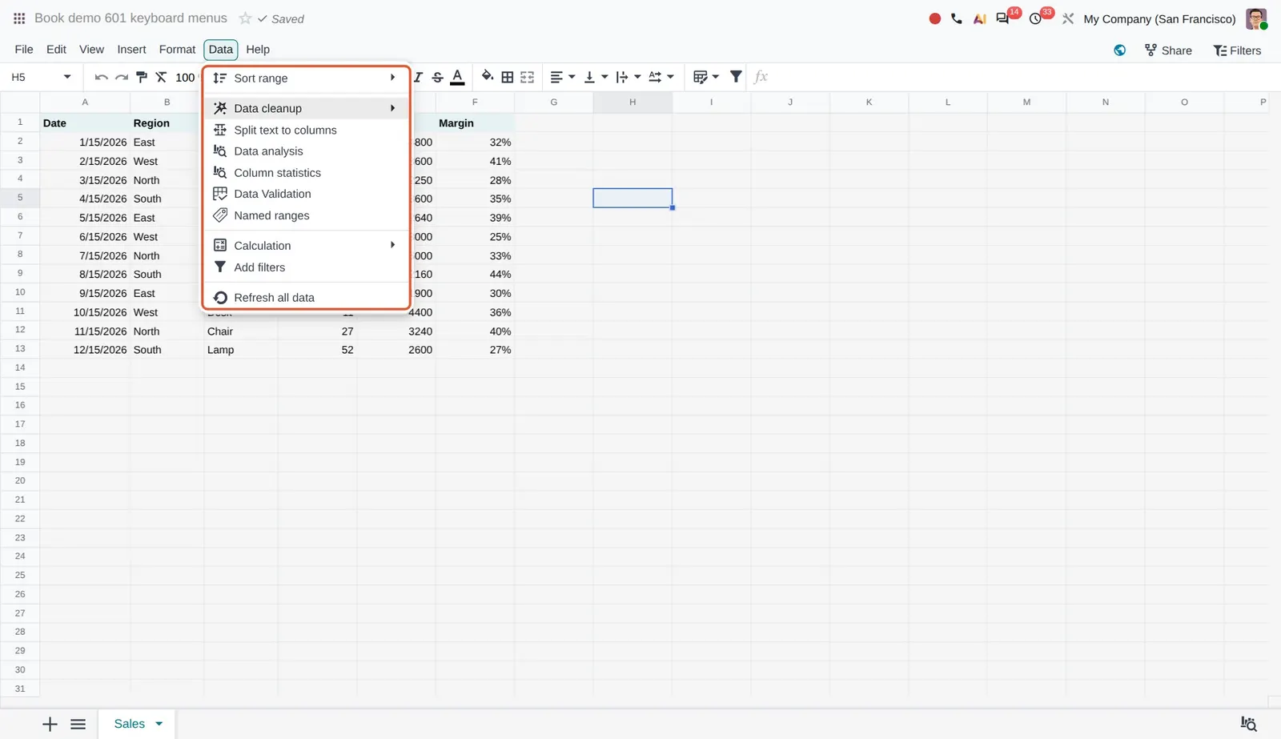Open the Format menu

(177, 49)
